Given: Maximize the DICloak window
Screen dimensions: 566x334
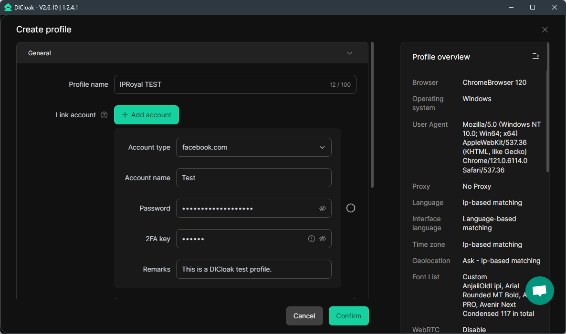Looking at the screenshot, I should pyautogui.click(x=533, y=7).
